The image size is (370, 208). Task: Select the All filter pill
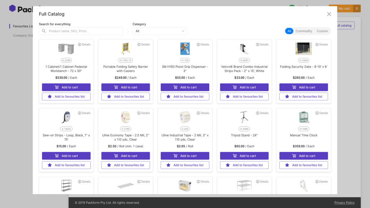(289, 31)
